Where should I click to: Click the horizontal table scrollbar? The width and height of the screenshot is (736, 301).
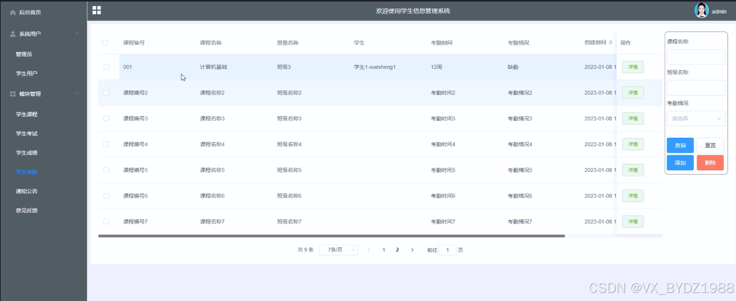pyautogui.click(x=332, y=236)
